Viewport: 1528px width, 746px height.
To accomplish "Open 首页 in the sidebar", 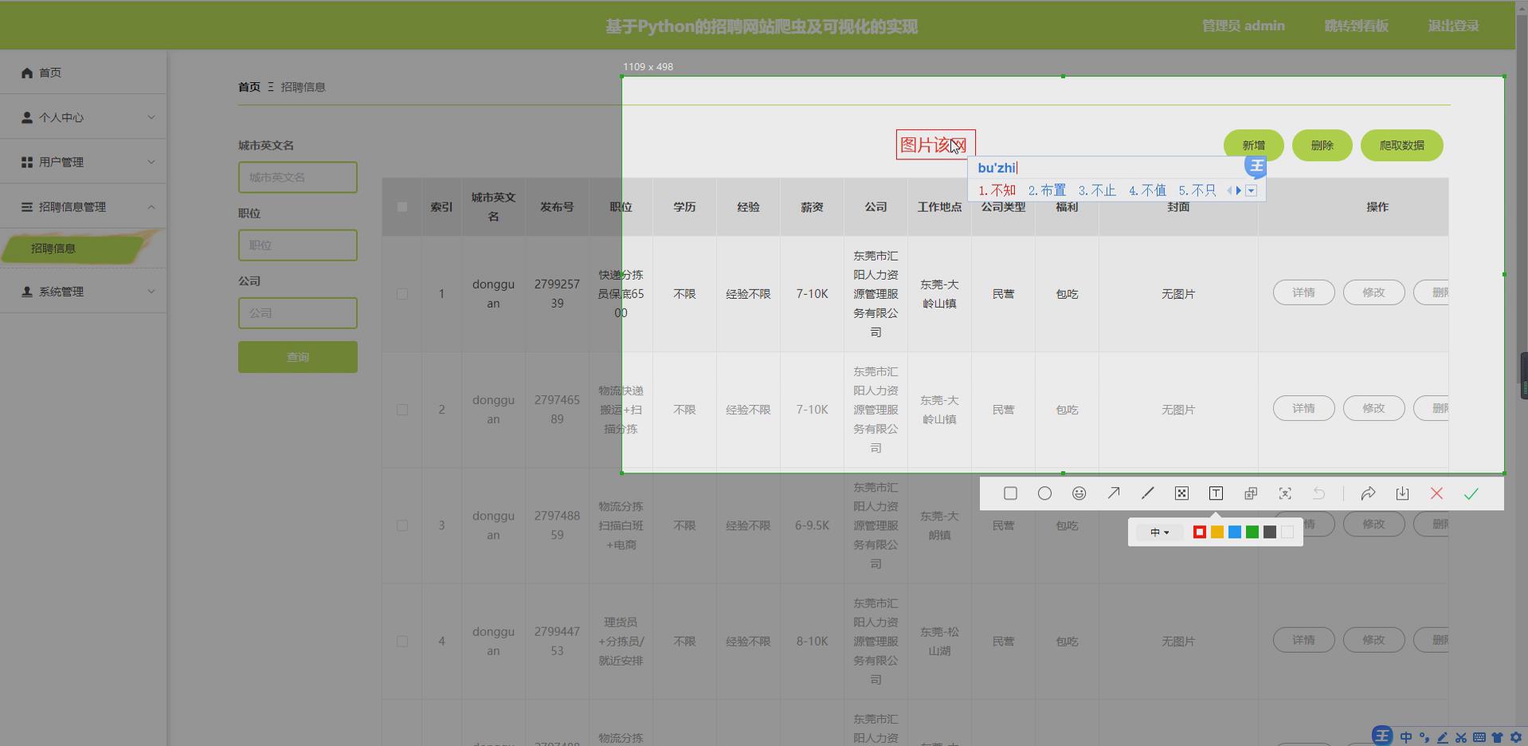I will [x=84, y=73].
